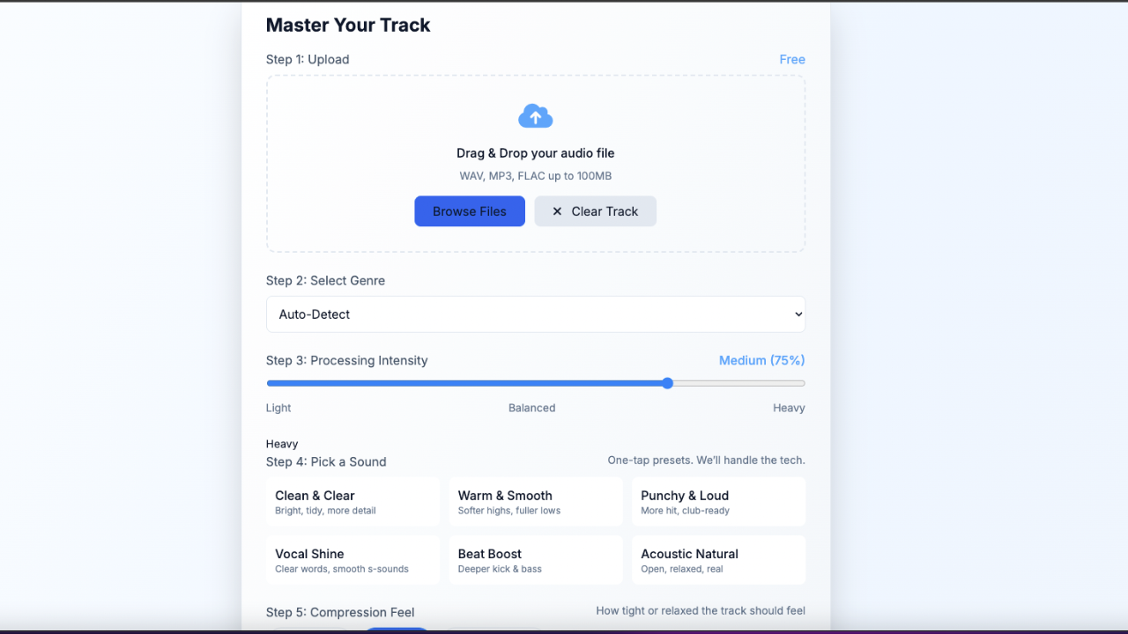
Task: Click the X icon in Clear Track
Action: coord(557,211)
